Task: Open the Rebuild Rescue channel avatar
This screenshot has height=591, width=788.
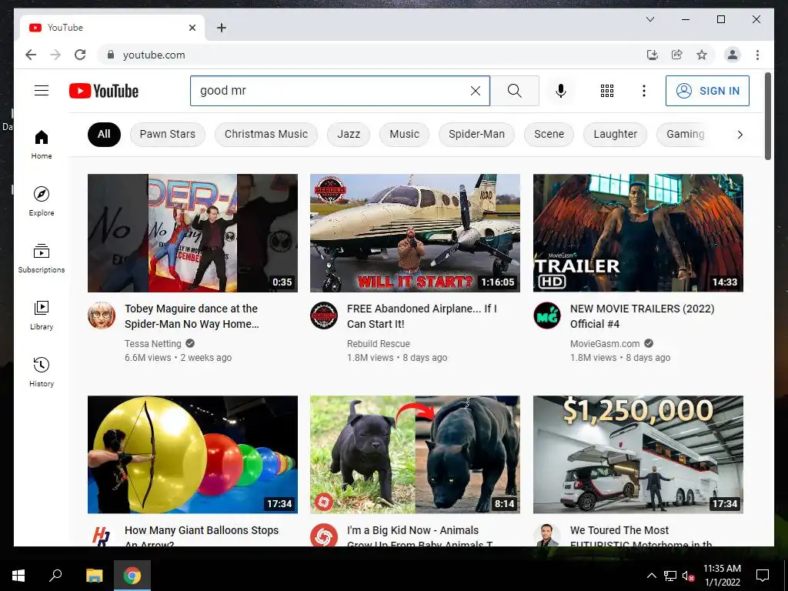Action: pyautogui.click(x=324, y=315)
